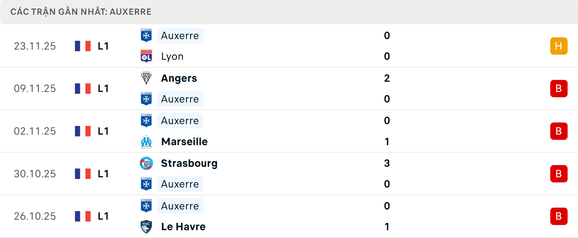Open the Strasbourg team name link
Image resolution: width=578 pixels, height=238 pixels.
[x=189, y=163]
